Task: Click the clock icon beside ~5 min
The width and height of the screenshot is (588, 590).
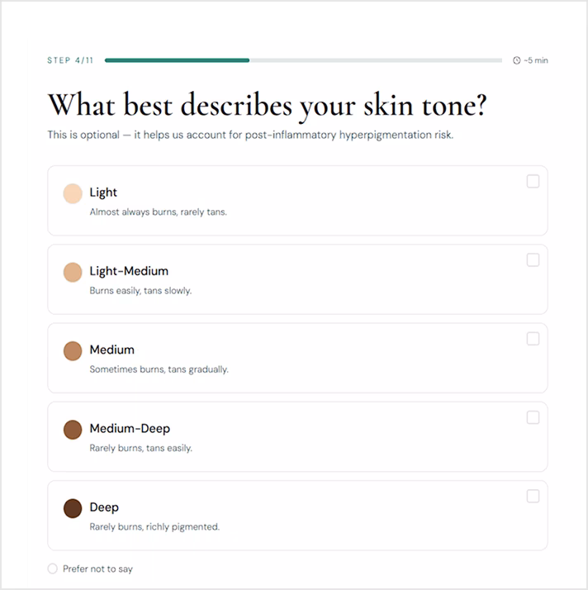Action: tap(517, 60)
